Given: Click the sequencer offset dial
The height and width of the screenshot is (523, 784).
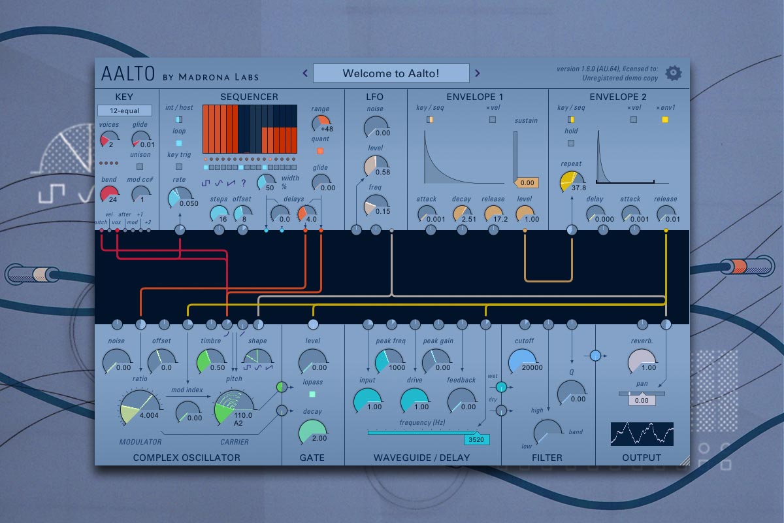Looking at the screenshot, I should pos(242,215).
